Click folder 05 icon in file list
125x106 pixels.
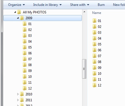pos(94,44)
